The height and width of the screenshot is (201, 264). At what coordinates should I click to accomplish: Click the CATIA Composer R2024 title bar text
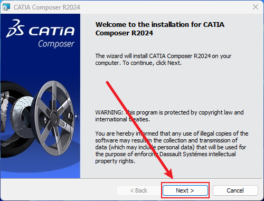pos(47,7)
